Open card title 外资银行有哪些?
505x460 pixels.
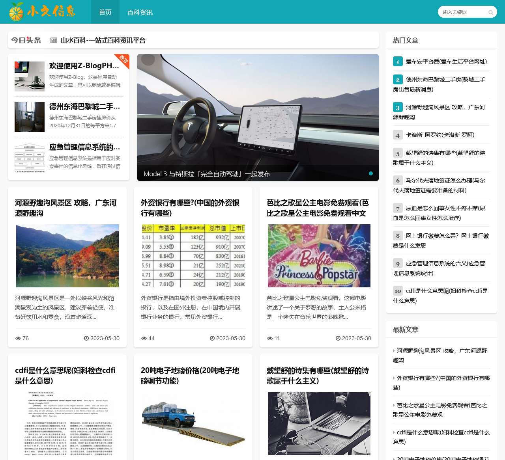coord(190,208)
